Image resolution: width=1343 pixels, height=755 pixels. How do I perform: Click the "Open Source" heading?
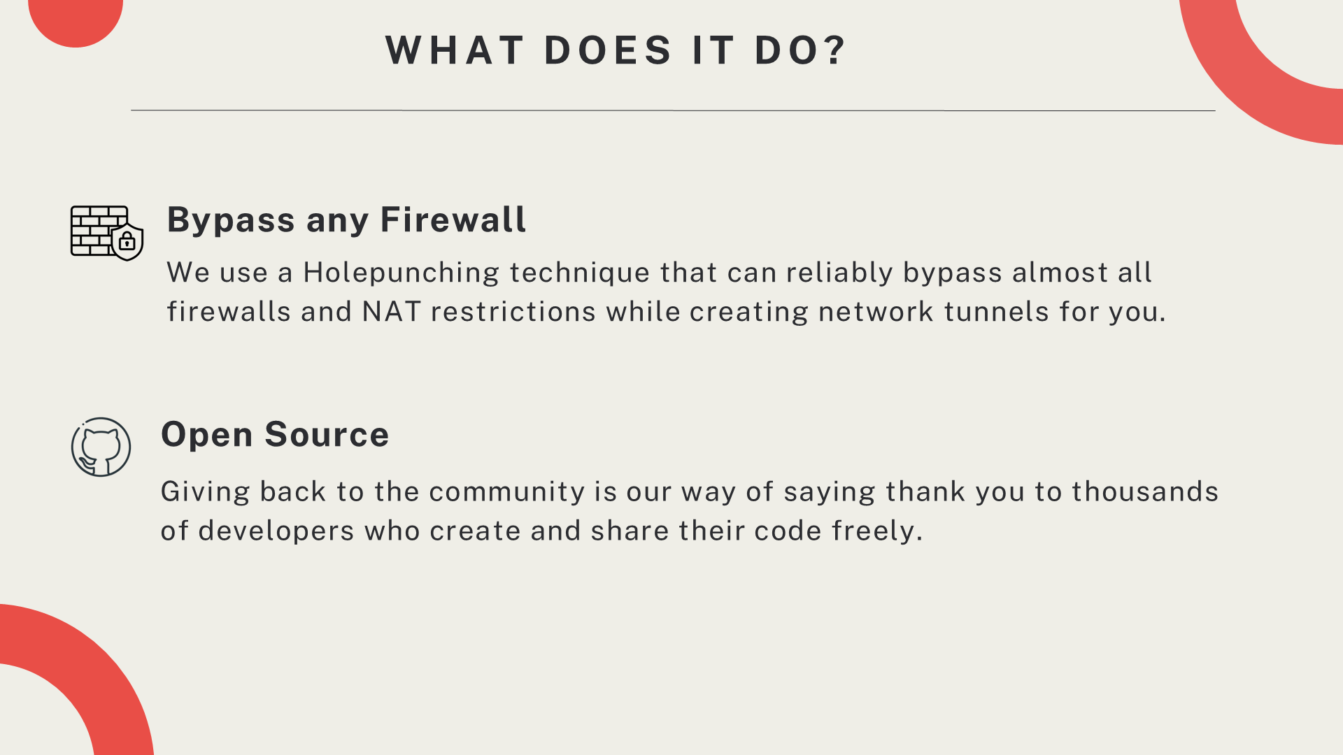pos(275,435)
